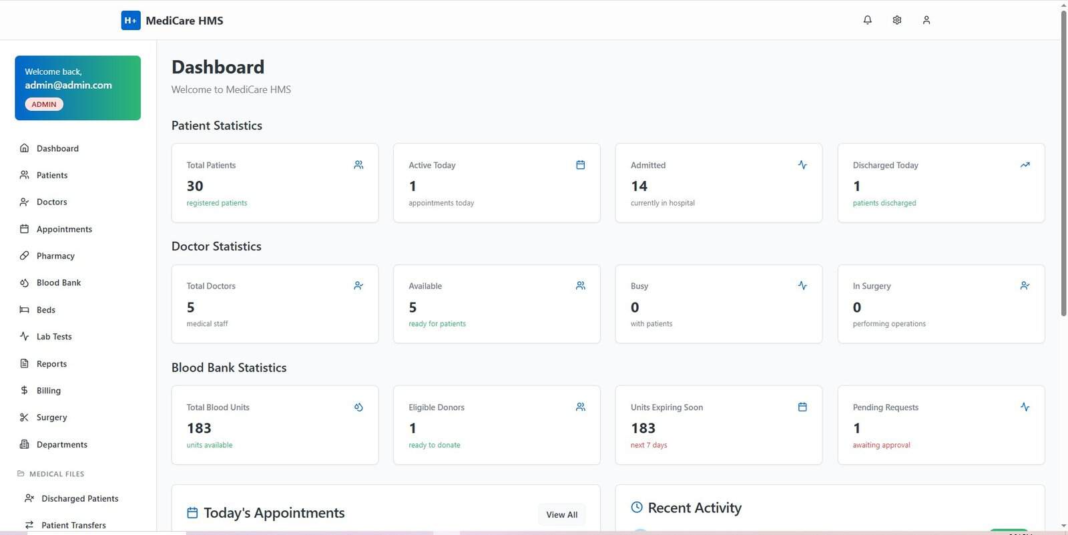Open Discharged Patients under Medical Files
Image resolution: width=1068 pixels, height=535 pixels.
click(80, 498)
